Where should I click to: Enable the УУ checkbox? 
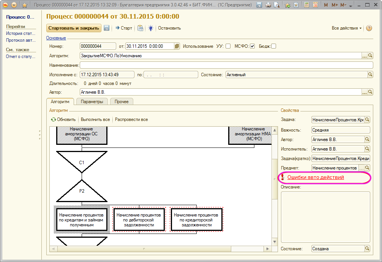[228, 46]
